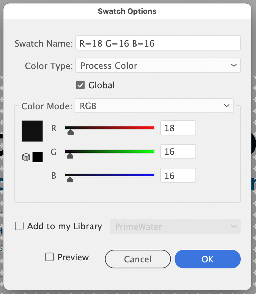Image resolution: width=256 pixels, height=294 pixels.
Task: Click the green channel slider track
Action: click(x=109, y=151)
